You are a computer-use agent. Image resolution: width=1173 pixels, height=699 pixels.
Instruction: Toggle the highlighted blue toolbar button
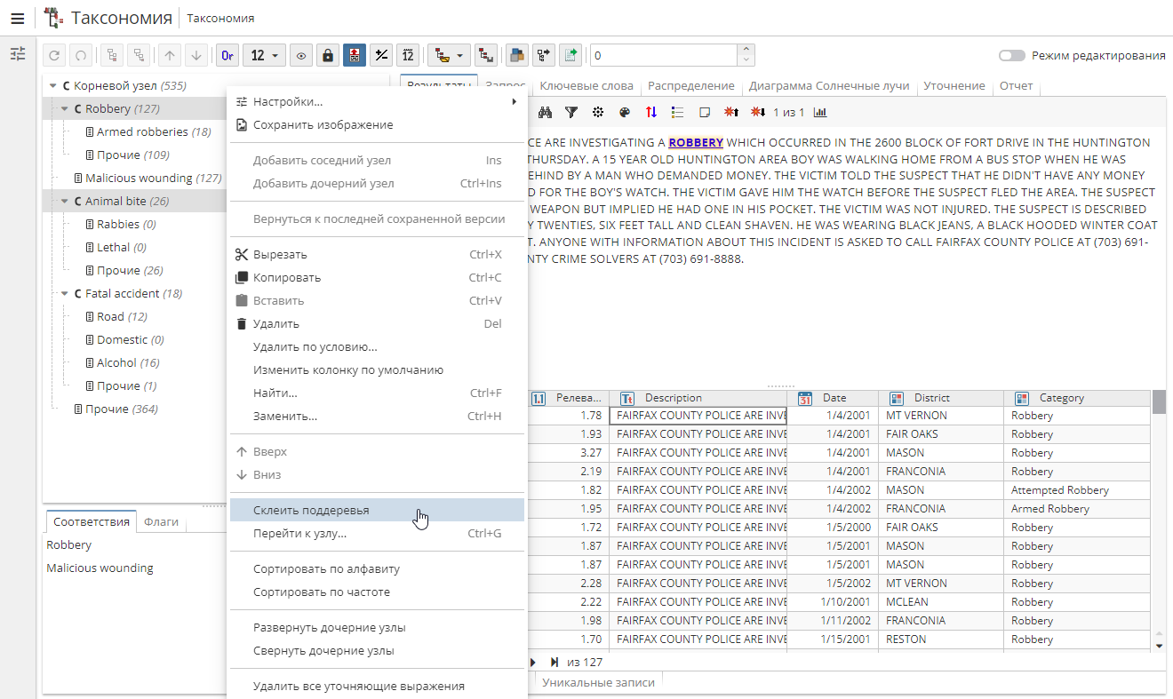coord(355,55)
